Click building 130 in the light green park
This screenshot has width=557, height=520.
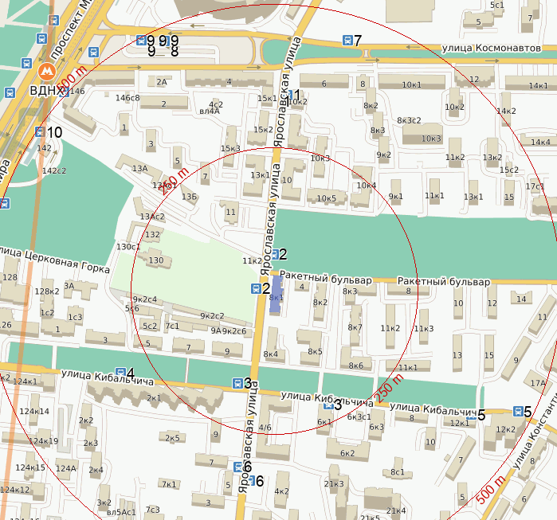click(156, 260)
